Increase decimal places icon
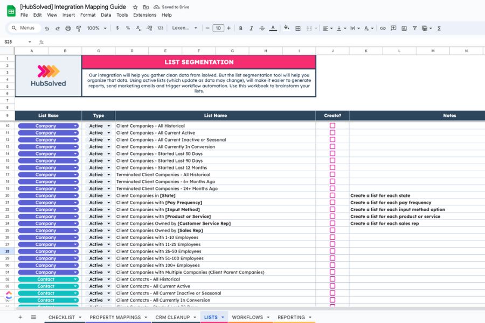This screenshot has height=323, width=485. point(149,28)
